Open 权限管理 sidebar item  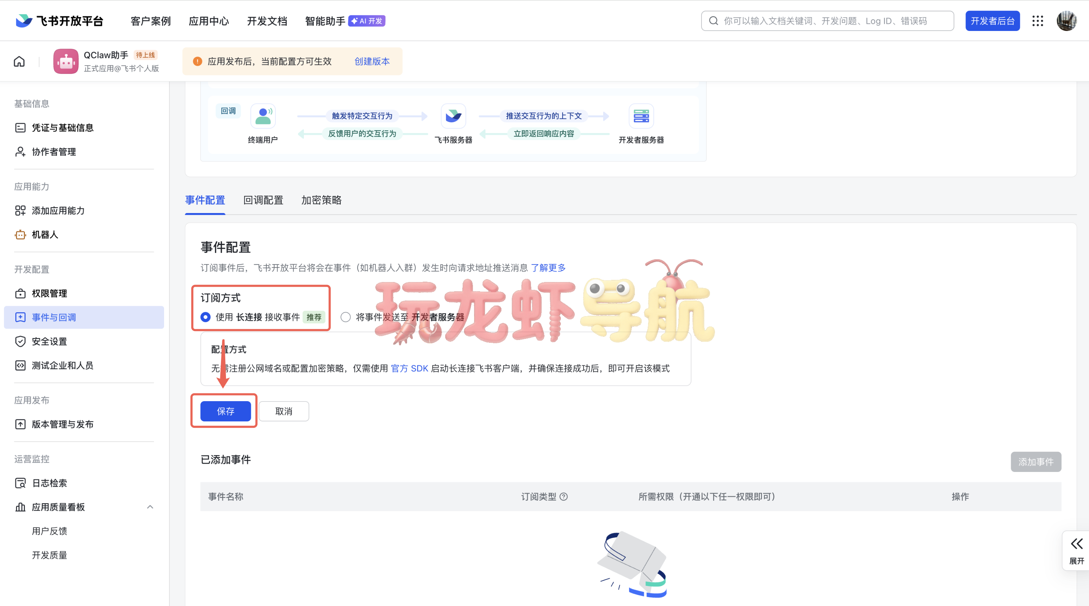pyautogui.click(x=84, y=293)
